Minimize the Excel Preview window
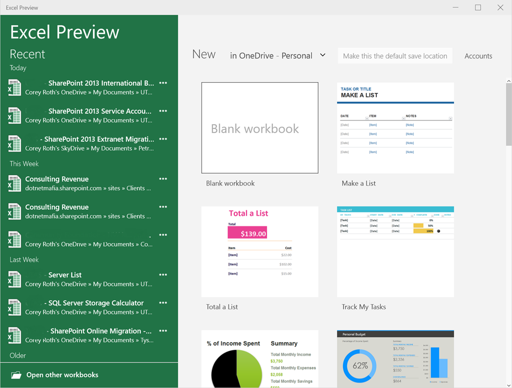512x388 pixels. (x=455, y=8)
